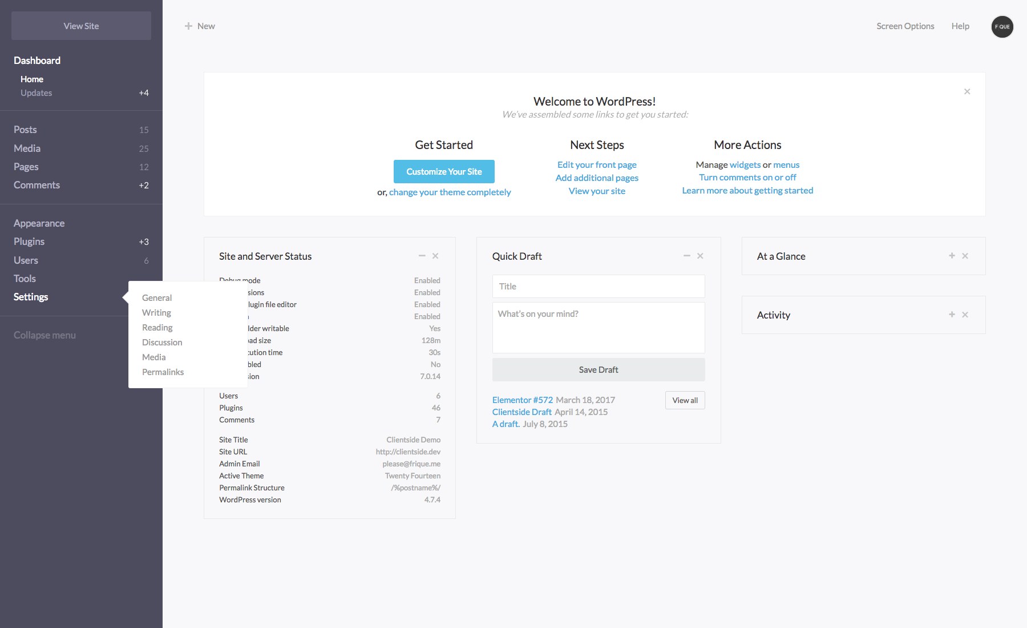The height and width of the screenshot is (628, 1027).
Task: Expand the At a Glance widget
Action: (x=952, y=256)
